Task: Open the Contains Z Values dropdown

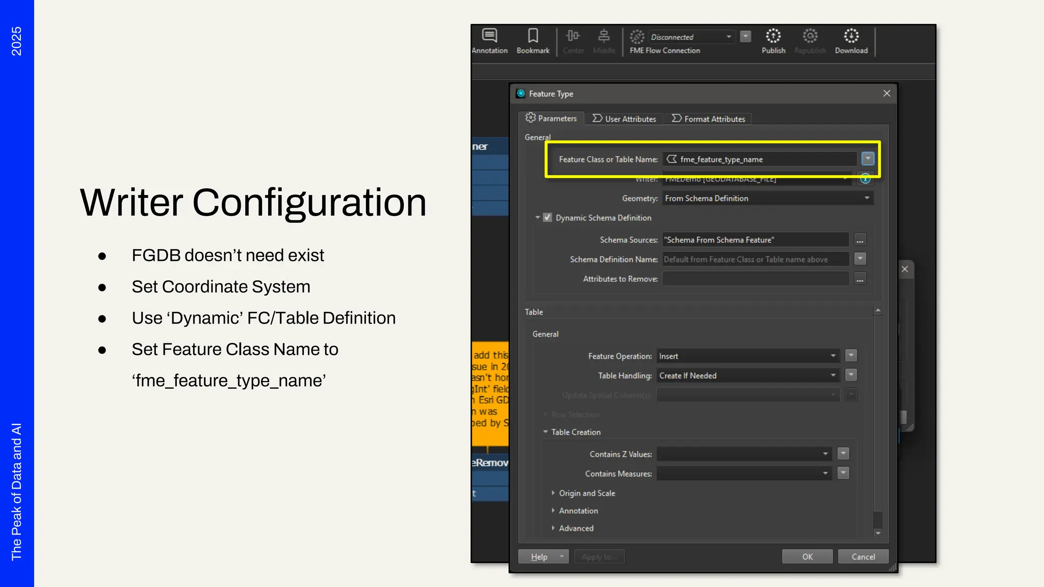Action: tap(744, 454)
